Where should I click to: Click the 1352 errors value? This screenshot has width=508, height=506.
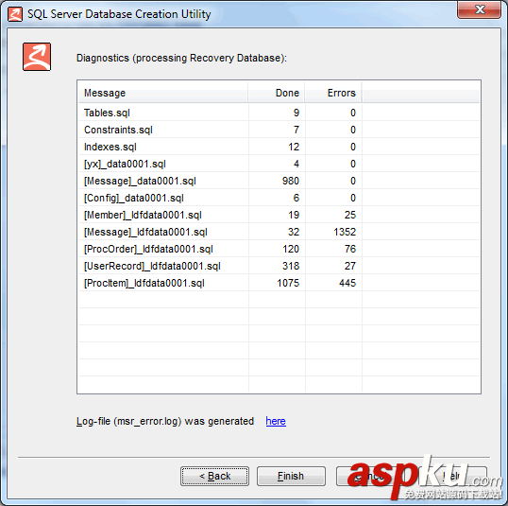tap(345, 232)
